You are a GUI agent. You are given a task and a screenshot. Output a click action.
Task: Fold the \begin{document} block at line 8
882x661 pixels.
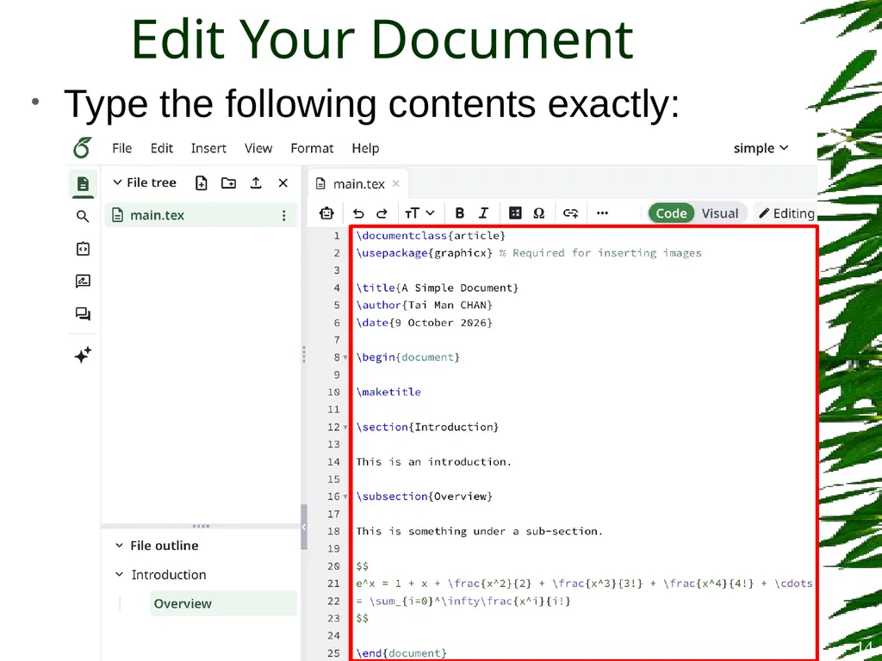(345, 357)
